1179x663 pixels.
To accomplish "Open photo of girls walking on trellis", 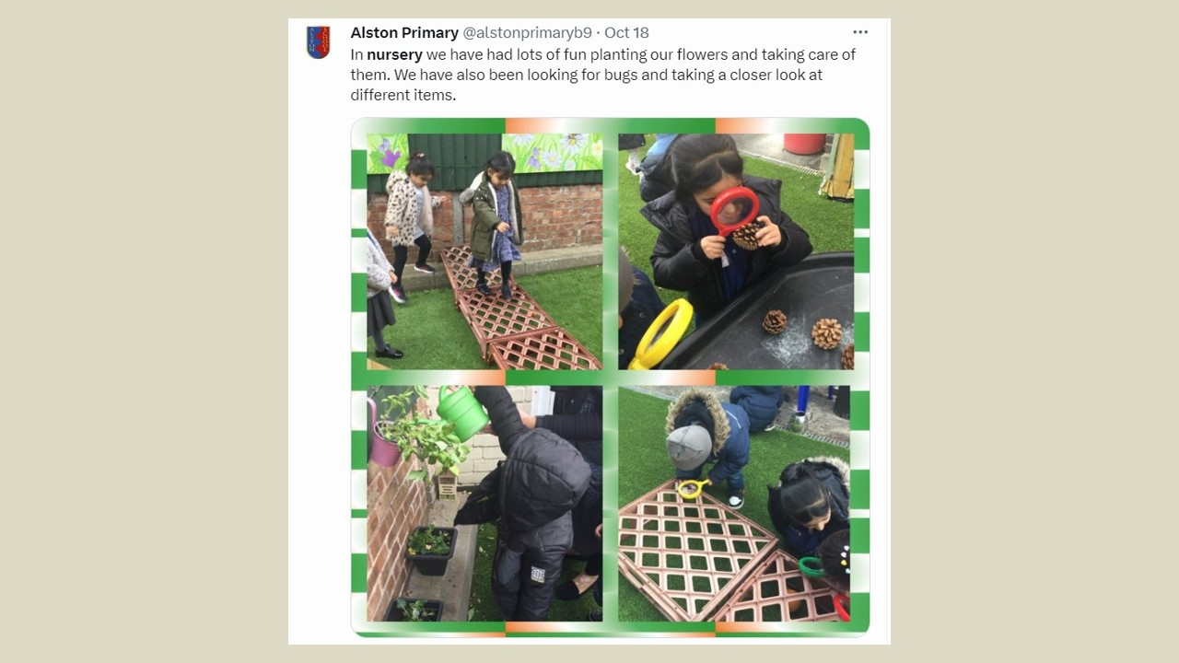I will (x=484, y=251).
